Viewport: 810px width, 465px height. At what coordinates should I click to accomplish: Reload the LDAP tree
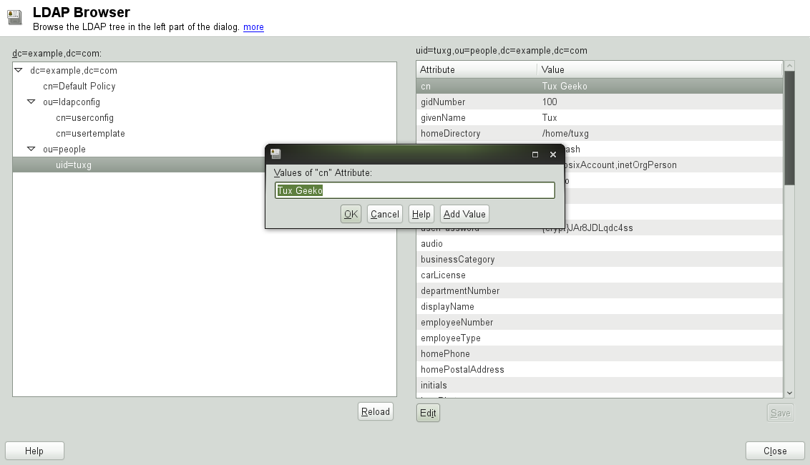pos(375,411)
